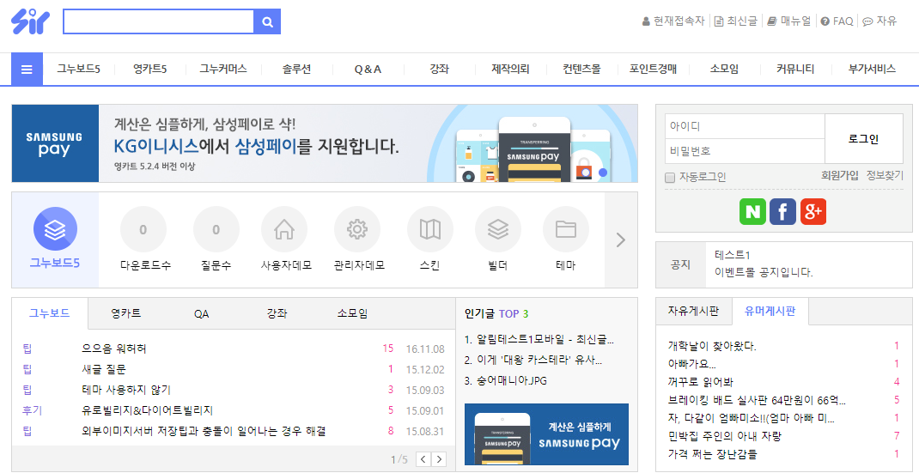Open notice '이벤트몰 공지입니다.'
Viewport: 919px width, 473px height.
pyautogui.click(x=764, y=272)
